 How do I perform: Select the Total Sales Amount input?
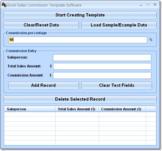(x=102, y=66)
